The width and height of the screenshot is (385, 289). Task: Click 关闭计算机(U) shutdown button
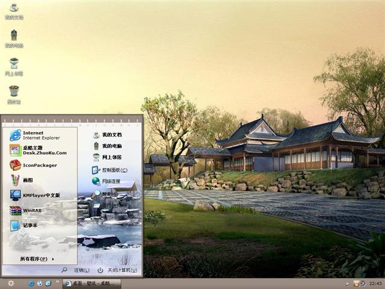coord(117,270)
